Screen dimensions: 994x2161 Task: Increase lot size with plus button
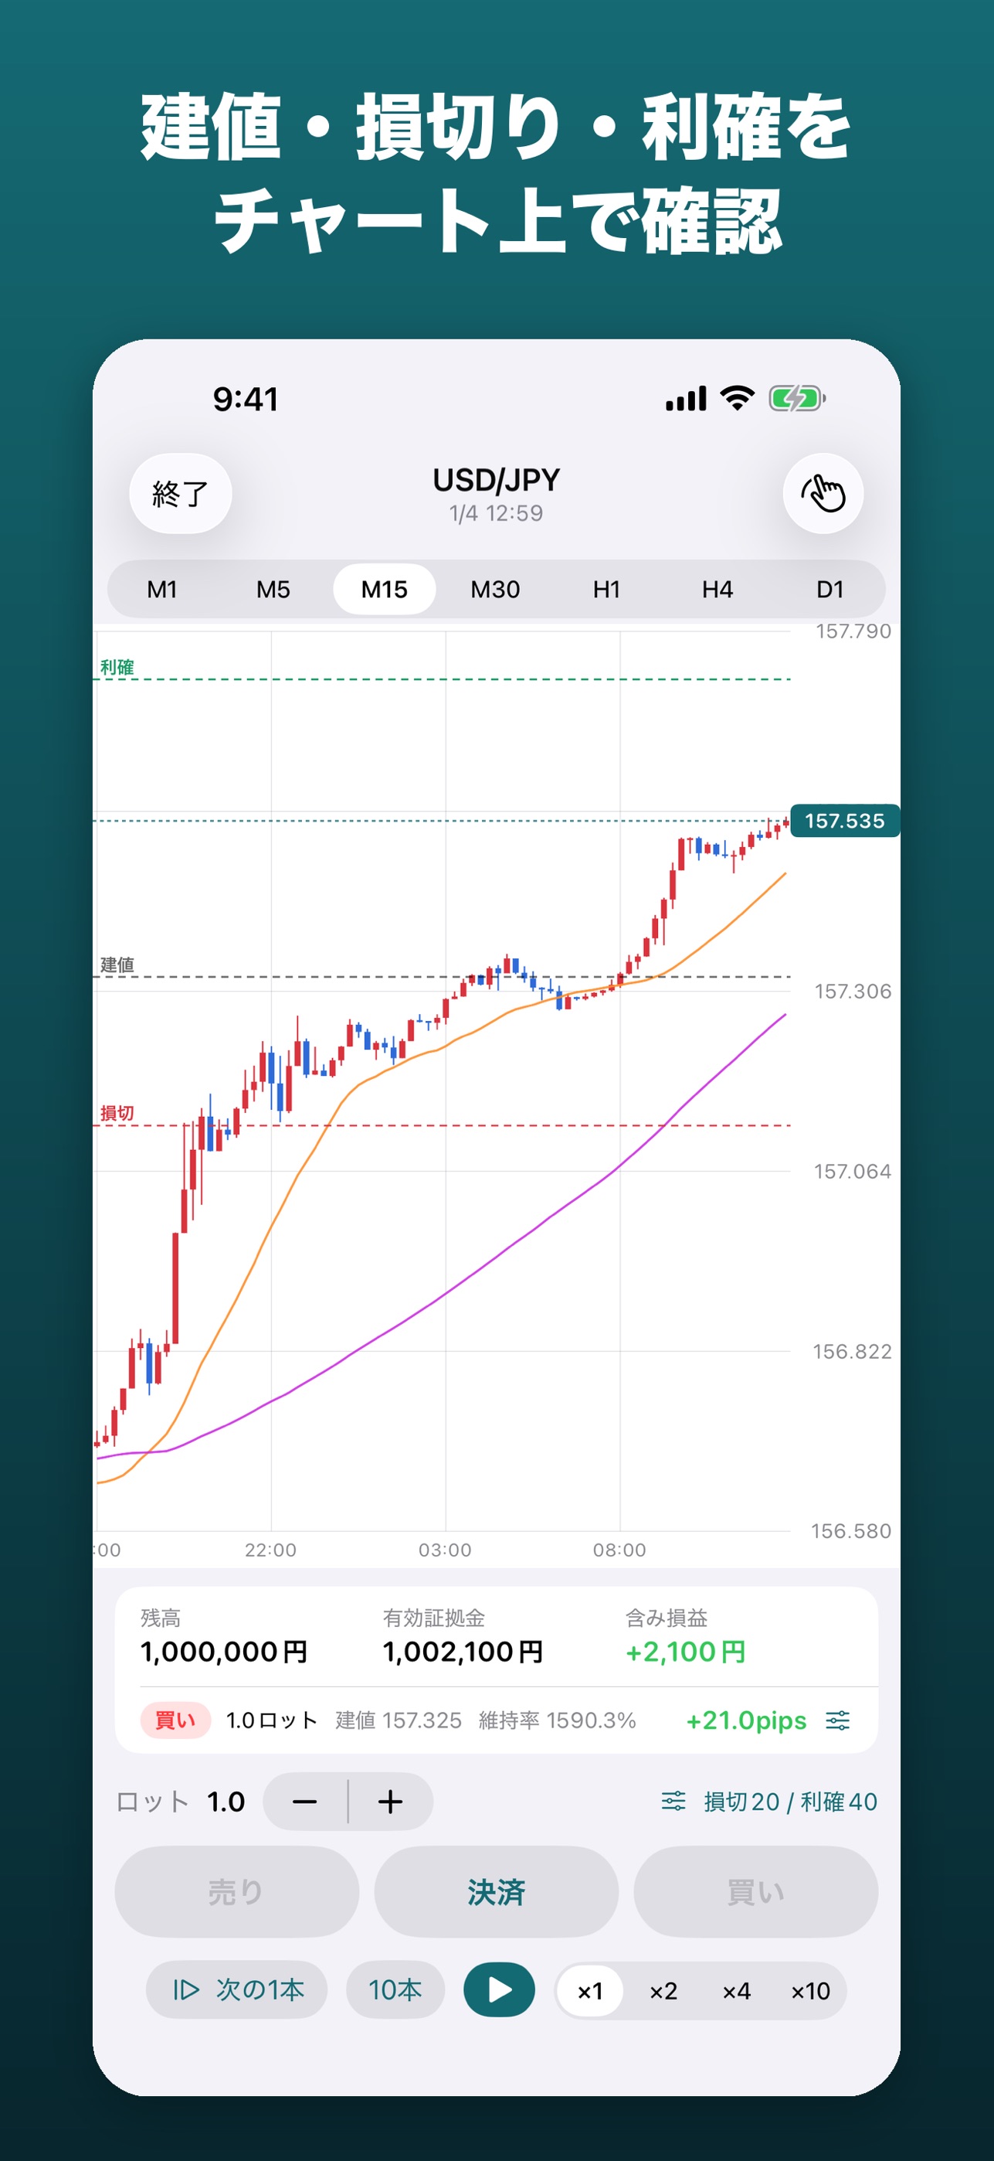[x=391, y=1801]
